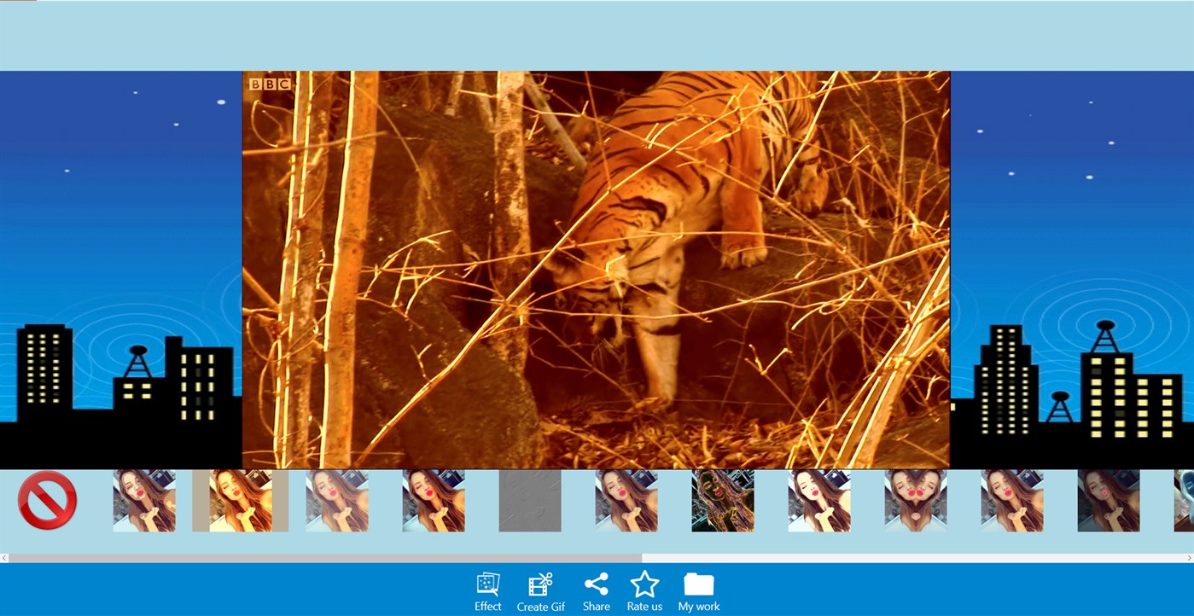Clear effects with the red prohibition icon

47,499
